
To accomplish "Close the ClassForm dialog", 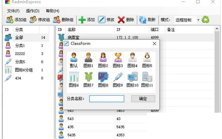I will pos(154,43).
